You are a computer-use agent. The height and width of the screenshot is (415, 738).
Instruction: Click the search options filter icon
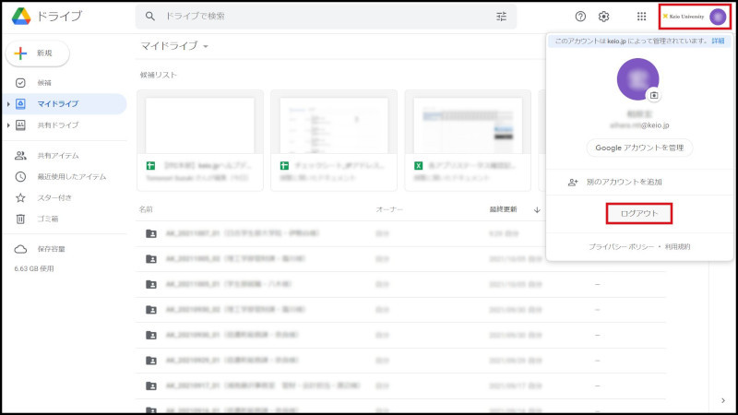coord(502,17)
